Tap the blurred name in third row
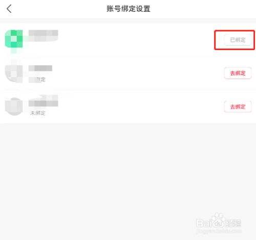This screenshot has height=240, width=256. pyautogui.click(x=43, y=101)
